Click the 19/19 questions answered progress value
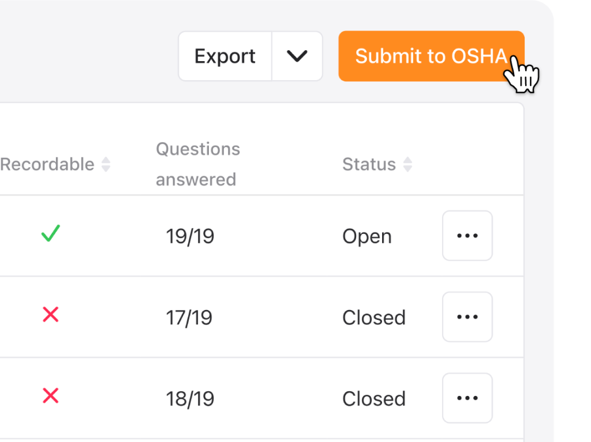This screenshot has width=591, height=442. click(x=190, y=236)
